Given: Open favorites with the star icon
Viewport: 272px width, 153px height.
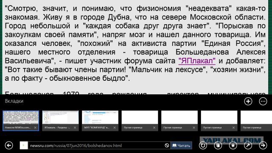Looking at the screenshot, I should [x=233, y=145].
